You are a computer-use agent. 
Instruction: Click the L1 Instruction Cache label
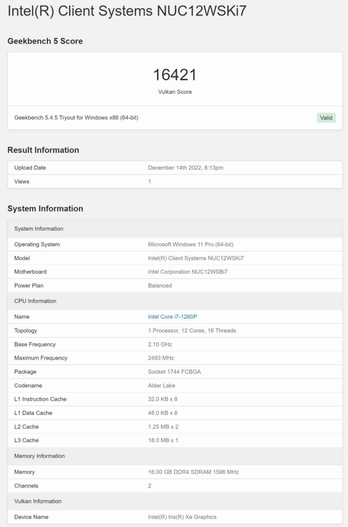pos(40,399)
